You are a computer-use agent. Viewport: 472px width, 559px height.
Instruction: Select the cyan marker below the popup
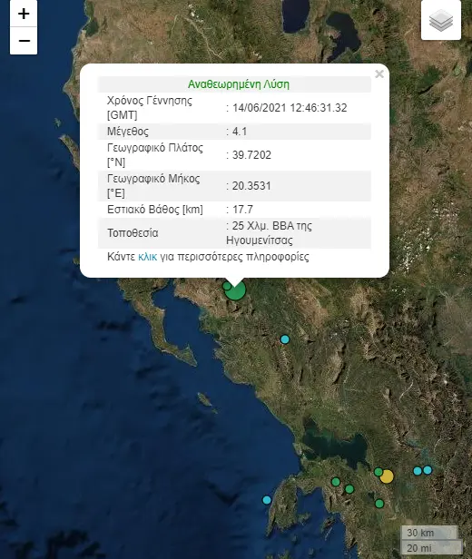click(284, 339)
